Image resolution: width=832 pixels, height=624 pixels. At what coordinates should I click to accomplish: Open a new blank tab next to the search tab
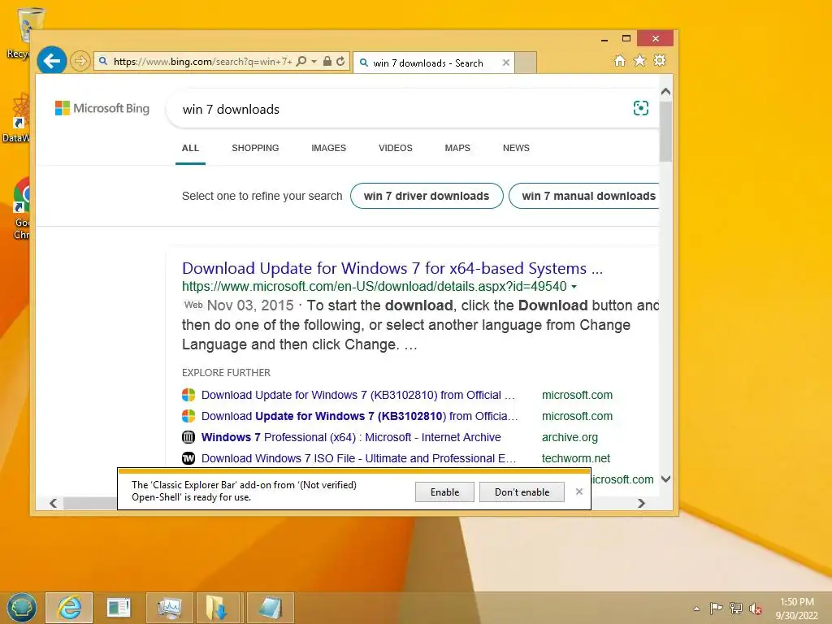pyautogui.click(x=526, y=63)
